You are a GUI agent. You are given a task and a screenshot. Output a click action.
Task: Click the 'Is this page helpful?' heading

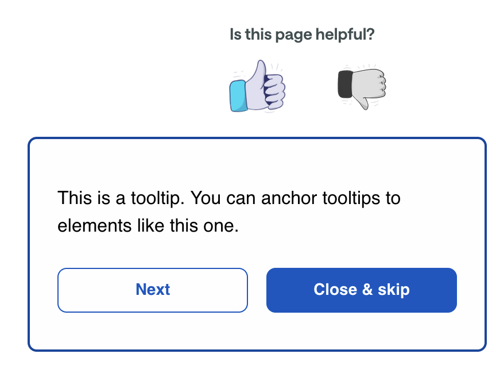pos(301,34)
